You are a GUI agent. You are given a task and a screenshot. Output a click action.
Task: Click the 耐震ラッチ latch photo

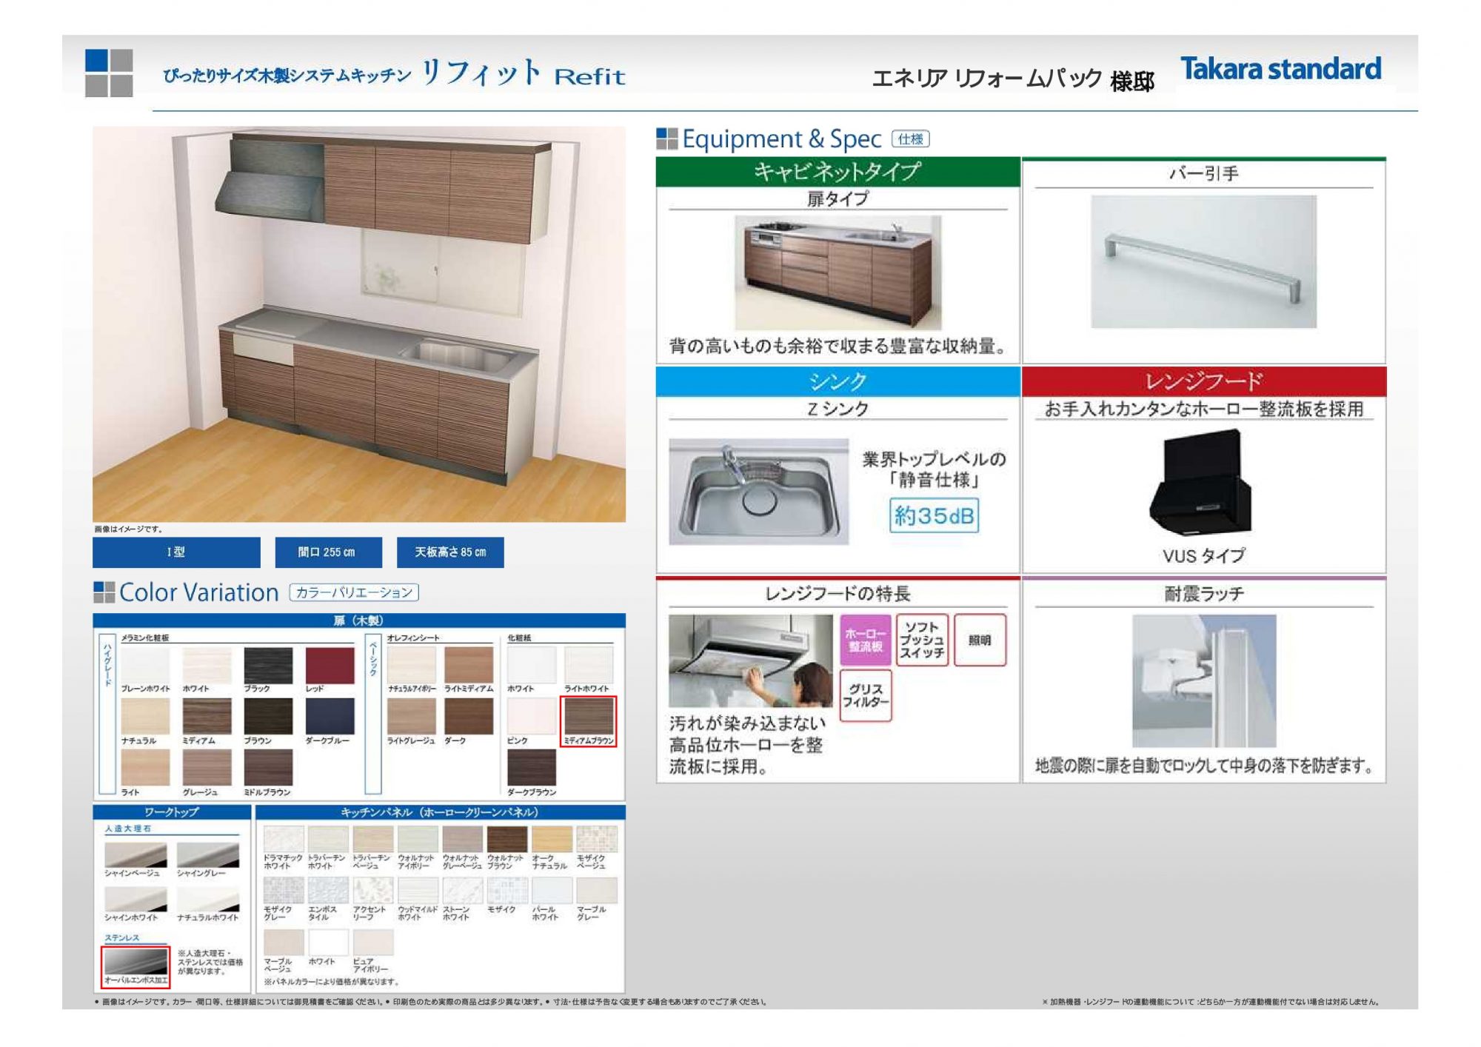click(1204, 680)
